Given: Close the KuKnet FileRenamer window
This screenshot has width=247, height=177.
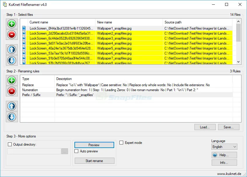Looking at the screenshot, I should (x=240, y=4).
